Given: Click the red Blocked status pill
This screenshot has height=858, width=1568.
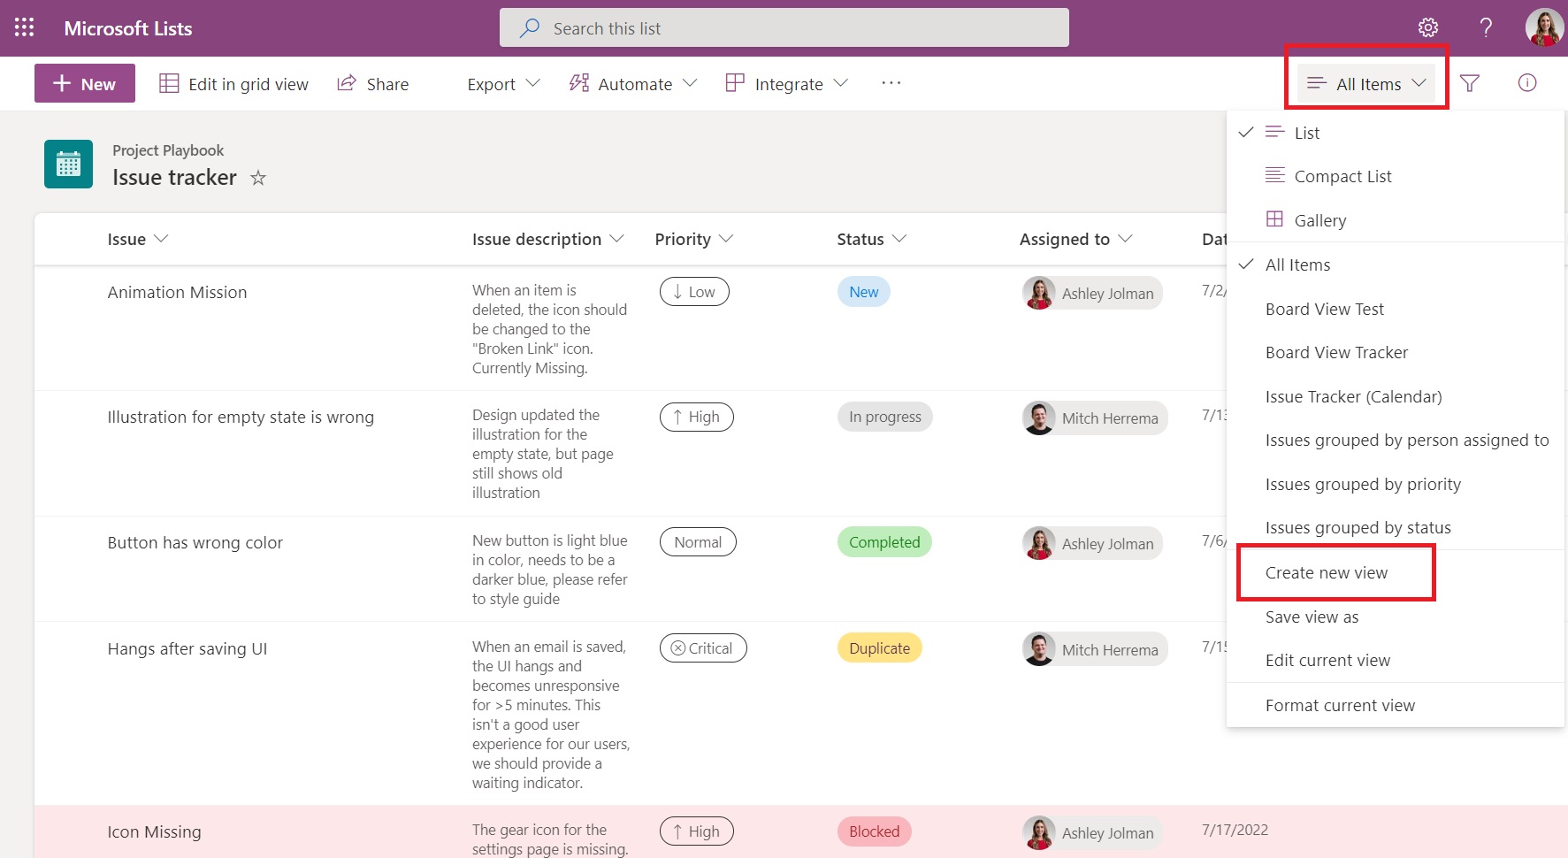Looking at the screenshot, I should pos(874,831).
